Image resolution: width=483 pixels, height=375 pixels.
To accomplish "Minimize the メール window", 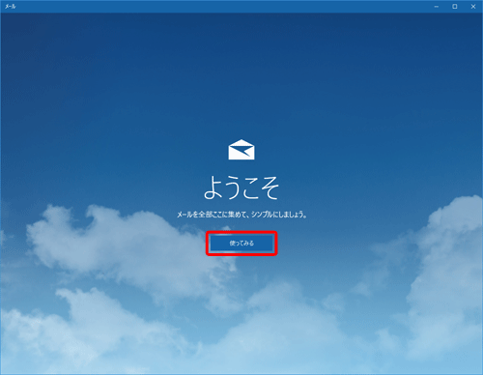I will point(437,7).
